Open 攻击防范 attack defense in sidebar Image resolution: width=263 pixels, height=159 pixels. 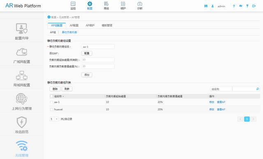tap(22, 125)
